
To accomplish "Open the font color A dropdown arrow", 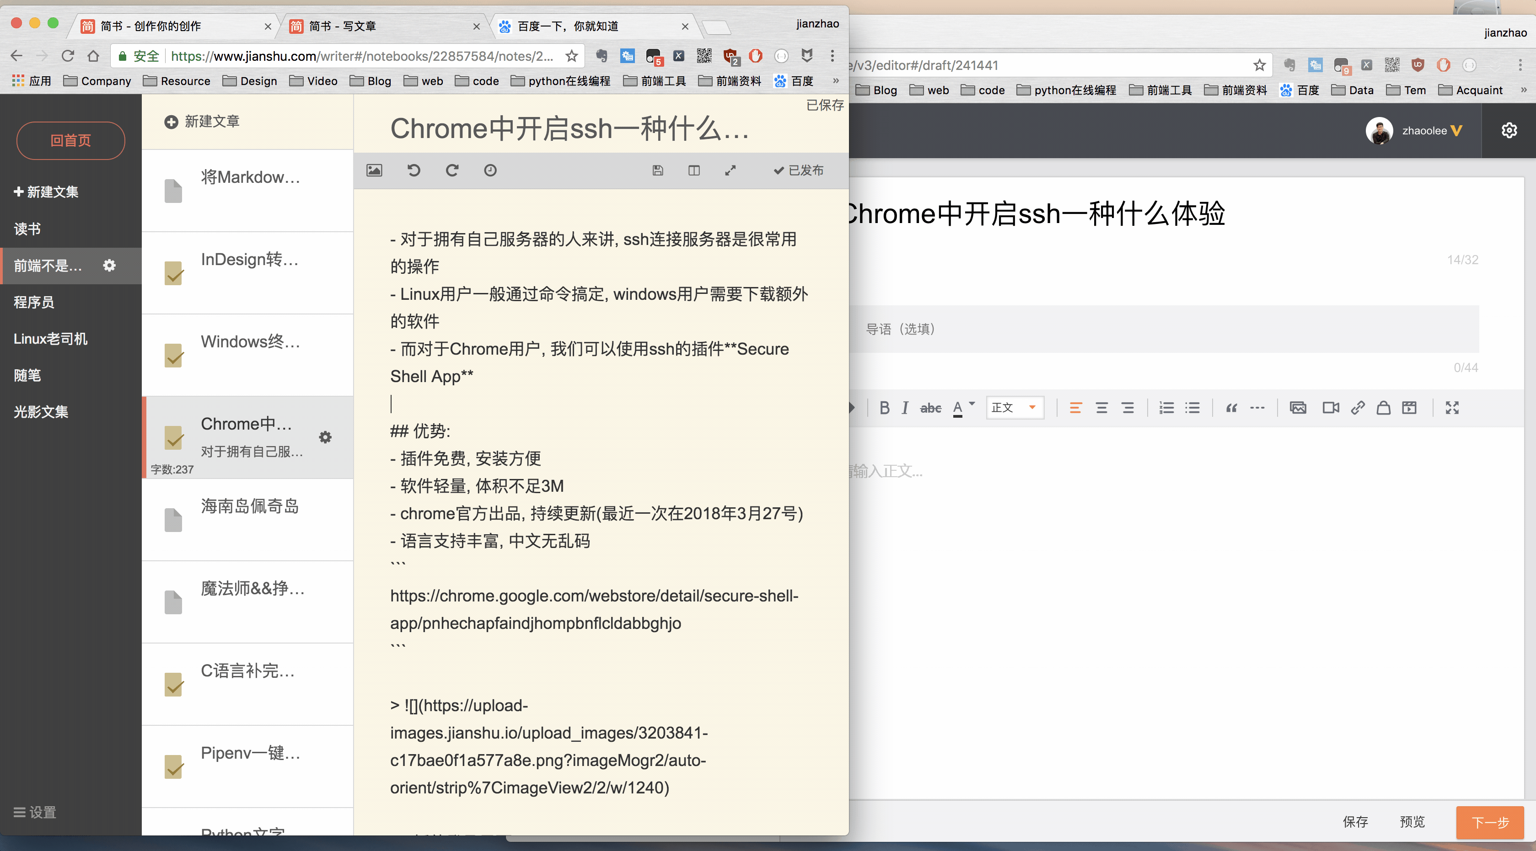I will click(972, 404).
